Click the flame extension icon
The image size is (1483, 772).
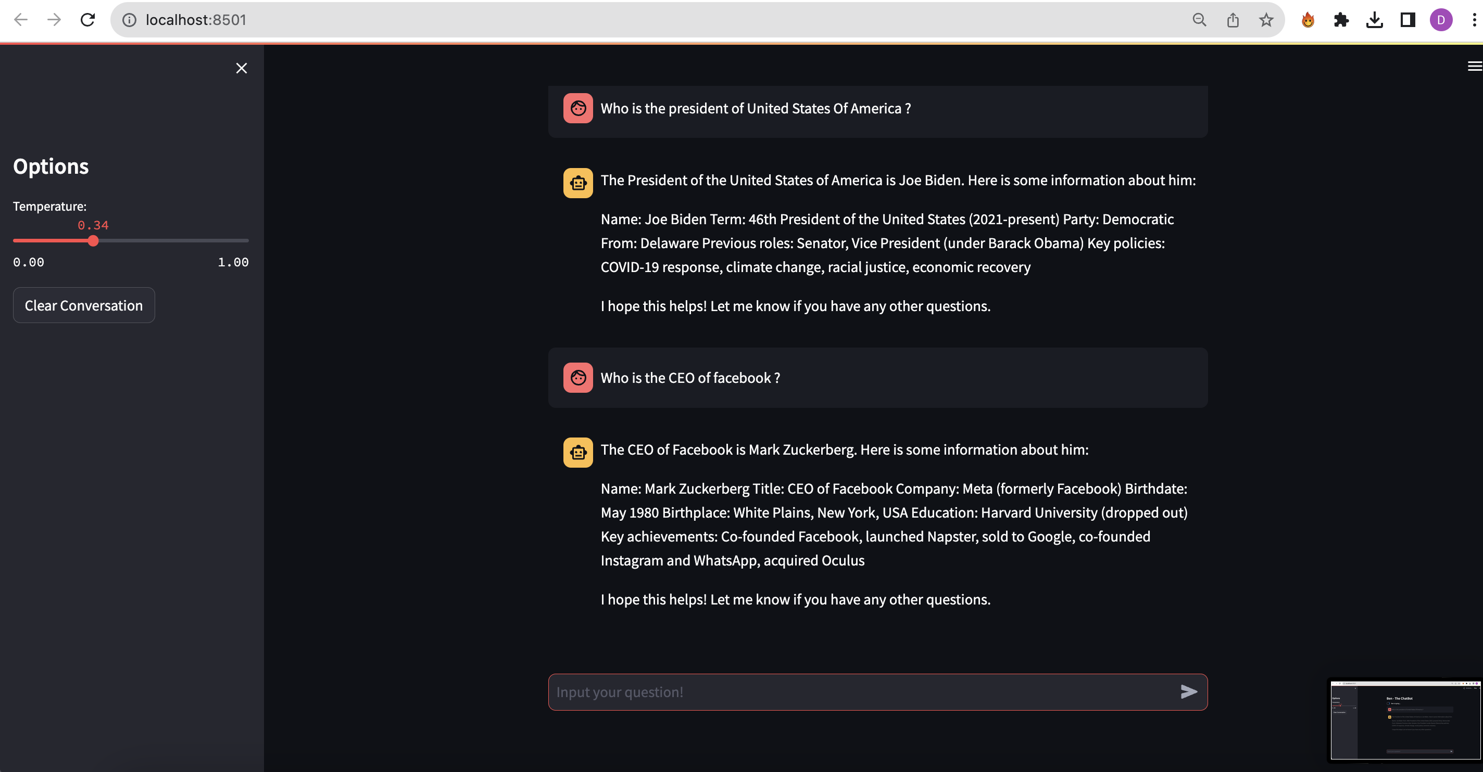(x=1308, y=20)
